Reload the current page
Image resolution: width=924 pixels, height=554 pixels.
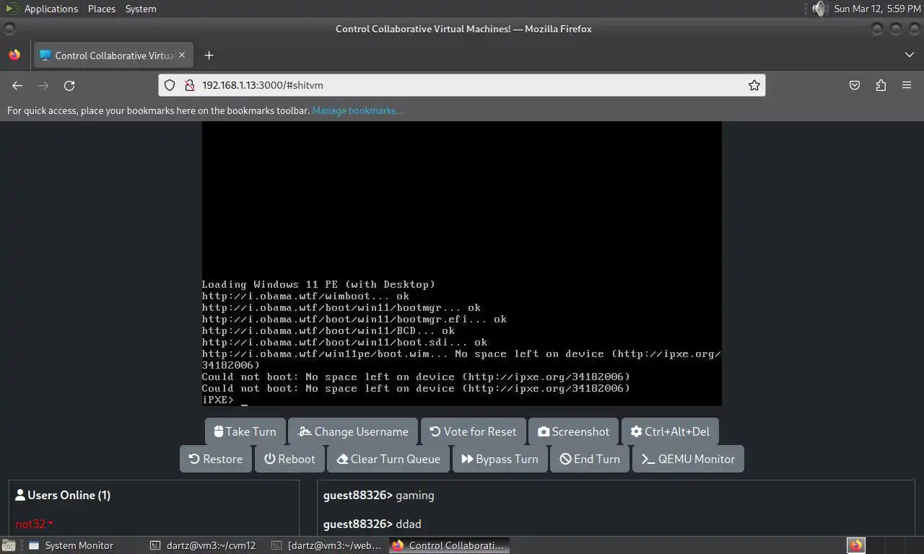click(x=69, y=85)
